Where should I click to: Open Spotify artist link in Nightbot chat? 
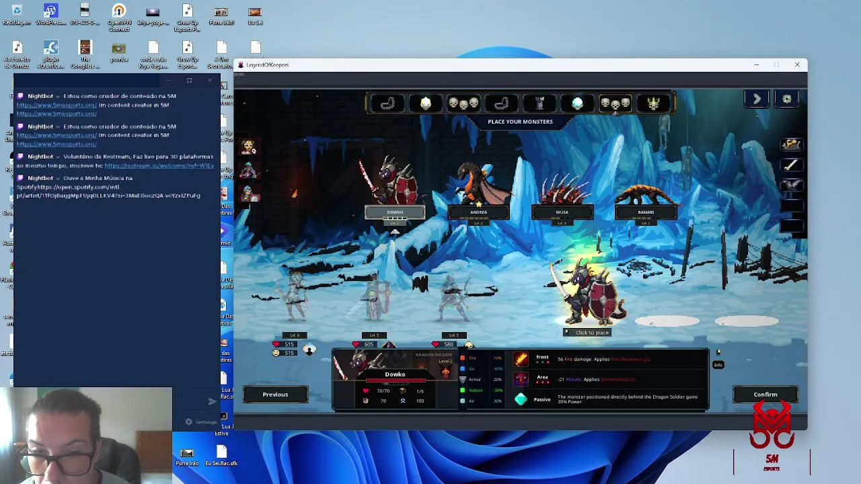(108, 191)
